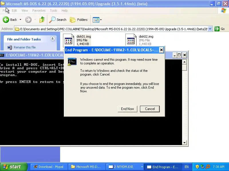The height and width of the screenshot is (171, 229).
Task: Open the Windows Start menu
Action: pyautogui.click(x=13, y=167)
